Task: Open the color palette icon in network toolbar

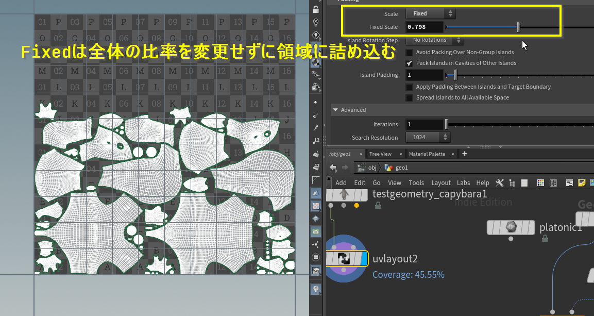Action: [x=540, y=183]
